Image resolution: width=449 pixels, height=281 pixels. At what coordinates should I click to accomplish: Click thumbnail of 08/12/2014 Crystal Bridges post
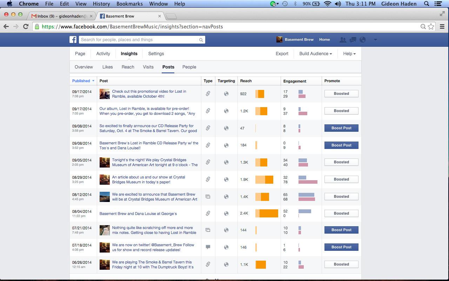pos(105,197)
